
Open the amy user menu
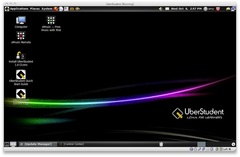(x=209, y=9)
